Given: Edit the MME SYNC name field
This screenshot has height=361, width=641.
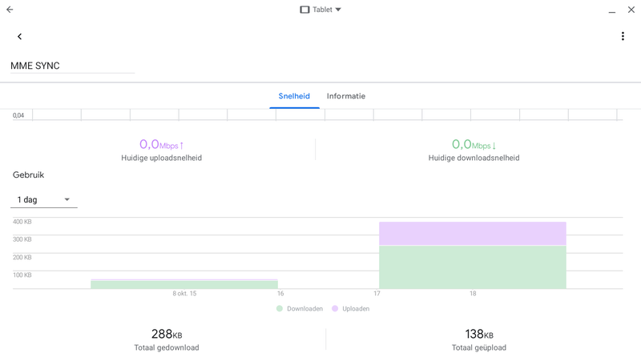Looking at the screenshot, I should coord(72,66).
